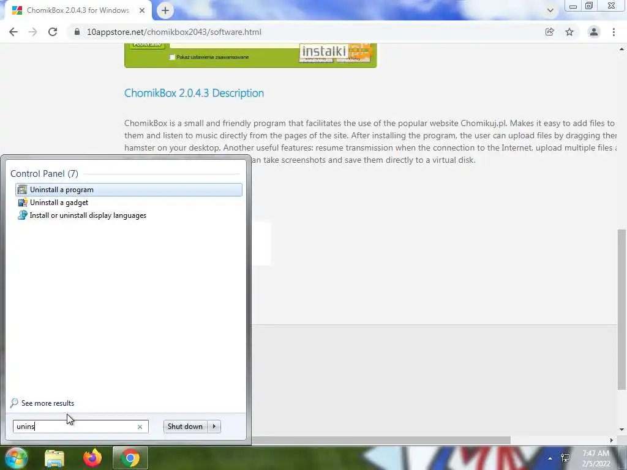Click the Uninstall a program icon
The image size is (627, 470).
pos(23,190)
